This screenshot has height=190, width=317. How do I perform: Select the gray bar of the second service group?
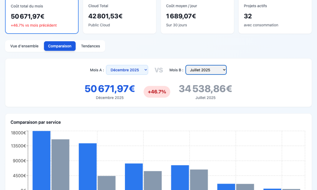pos(107,182)
